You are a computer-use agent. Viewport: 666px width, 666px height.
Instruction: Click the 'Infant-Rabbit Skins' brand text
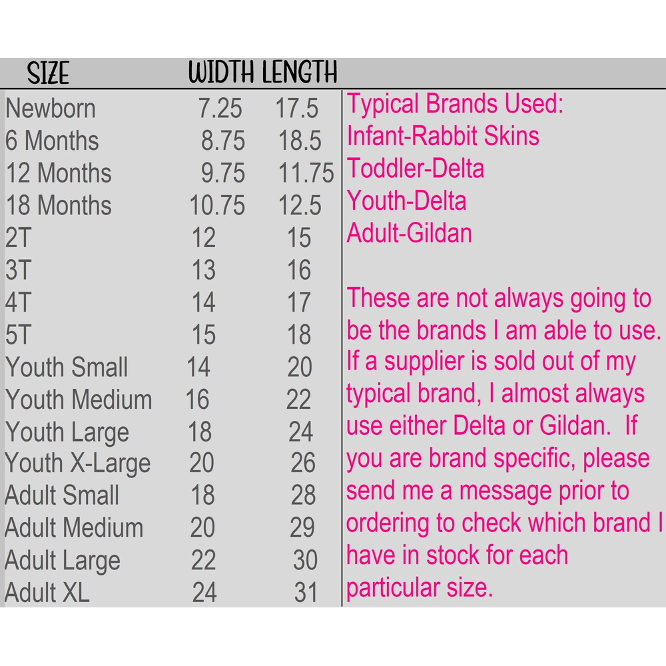pyautogui.click(x=443, y=137)
